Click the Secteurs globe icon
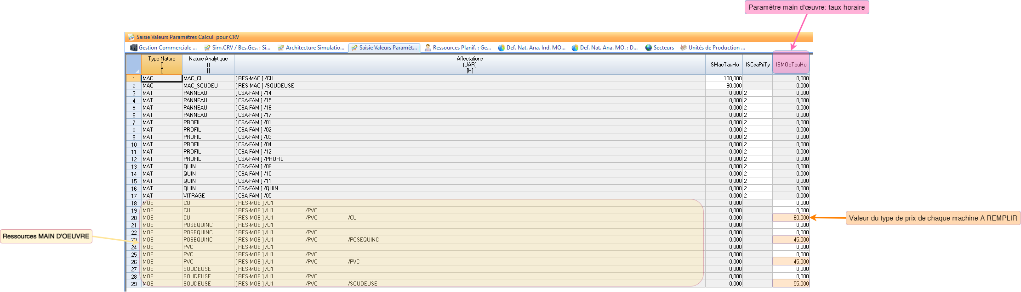1021x292 pixels. (649, 48)
